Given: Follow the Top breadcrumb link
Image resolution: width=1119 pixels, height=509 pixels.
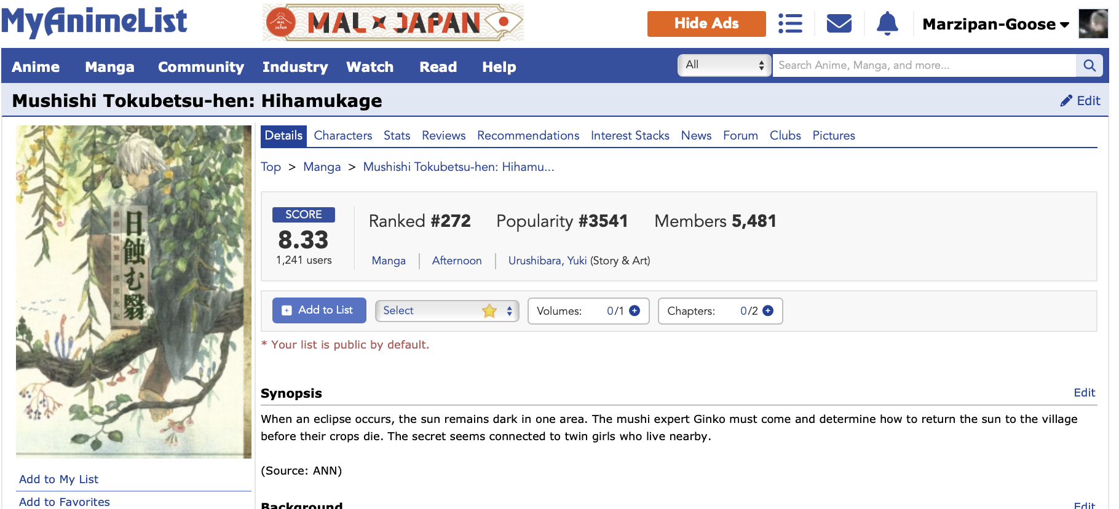Looking at the screenshot, I should click(x=271, y=167).
